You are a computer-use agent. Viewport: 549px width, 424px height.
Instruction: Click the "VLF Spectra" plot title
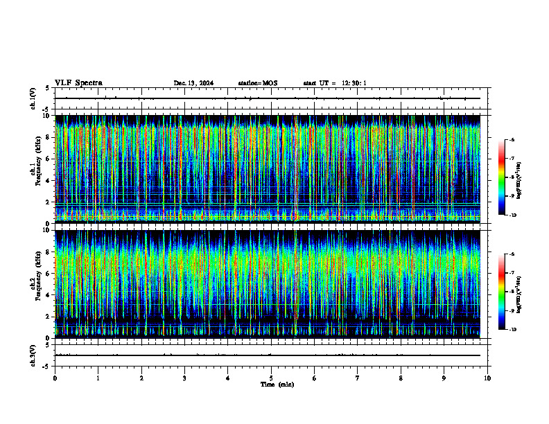[78, 83]
